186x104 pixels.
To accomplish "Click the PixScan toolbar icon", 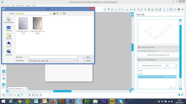I will pos(156,10).
